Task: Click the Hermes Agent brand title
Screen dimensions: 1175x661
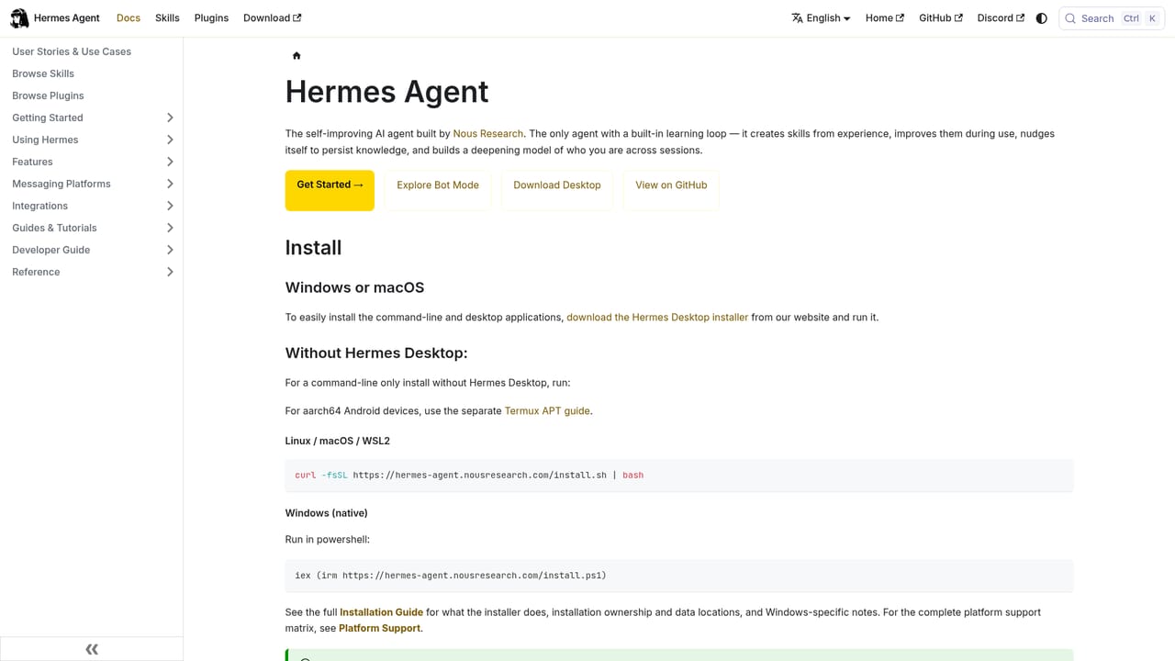Action: [x=67, y=18]
